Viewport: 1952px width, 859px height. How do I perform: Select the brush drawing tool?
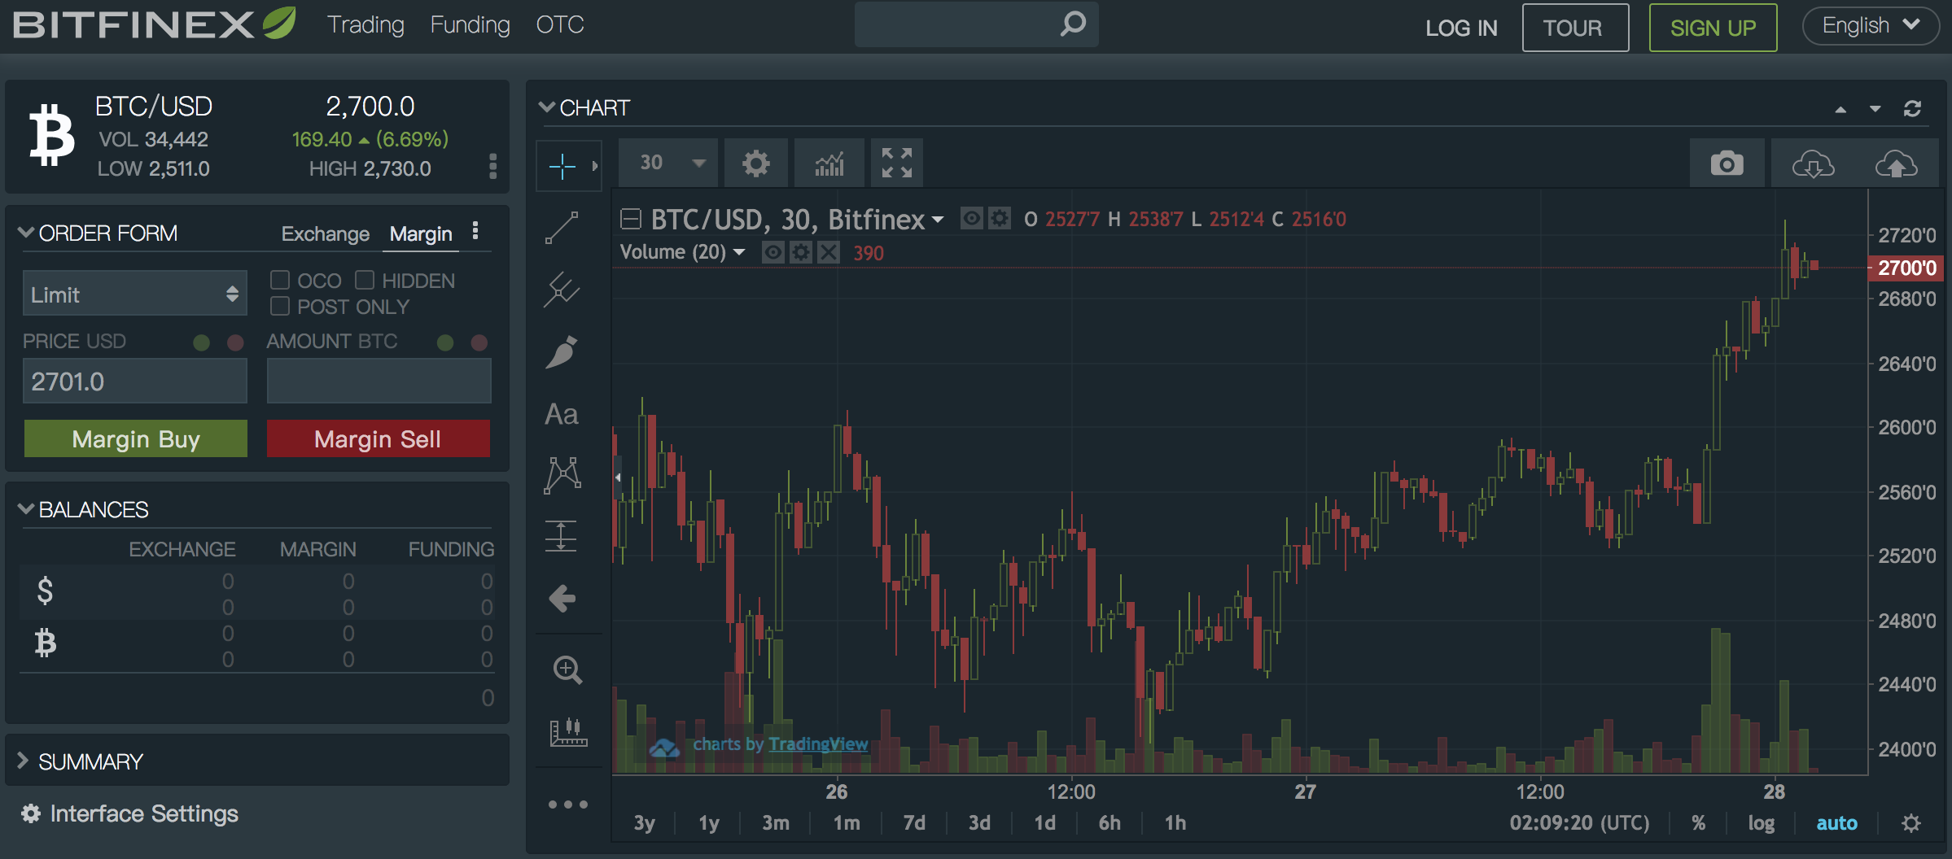tap(562, 352)
